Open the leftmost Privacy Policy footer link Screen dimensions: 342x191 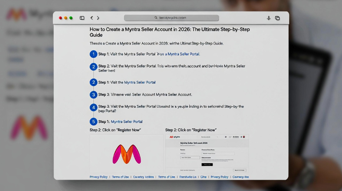coord(98,177)
